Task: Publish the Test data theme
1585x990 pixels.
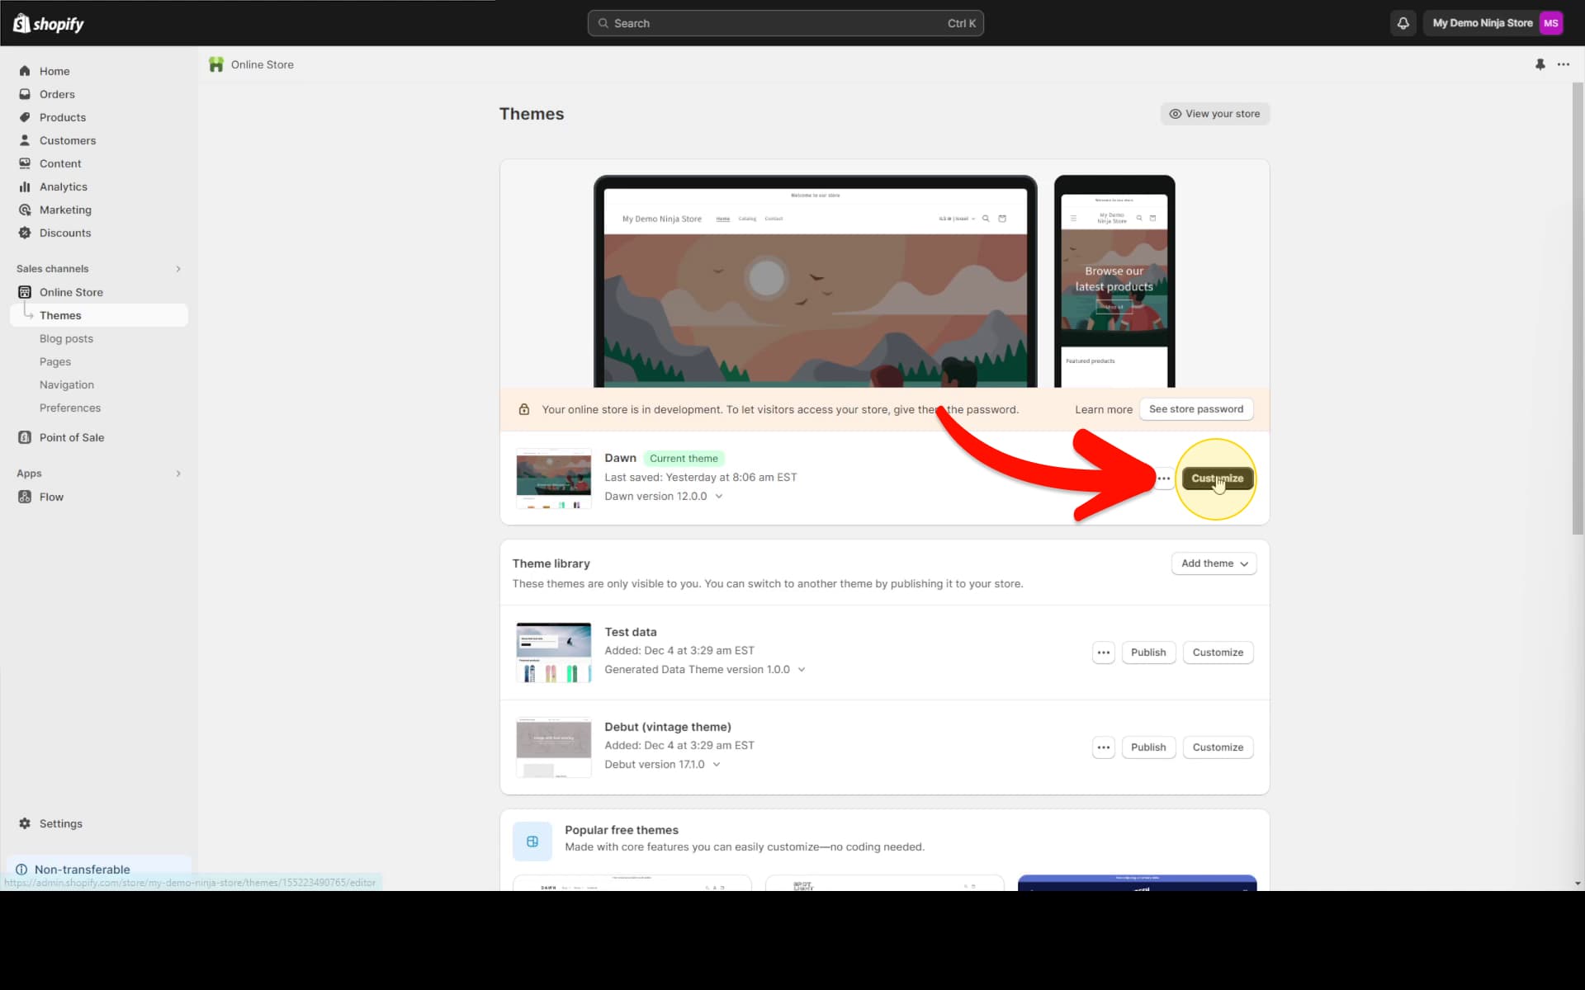Action: [x=1148, y=653]
